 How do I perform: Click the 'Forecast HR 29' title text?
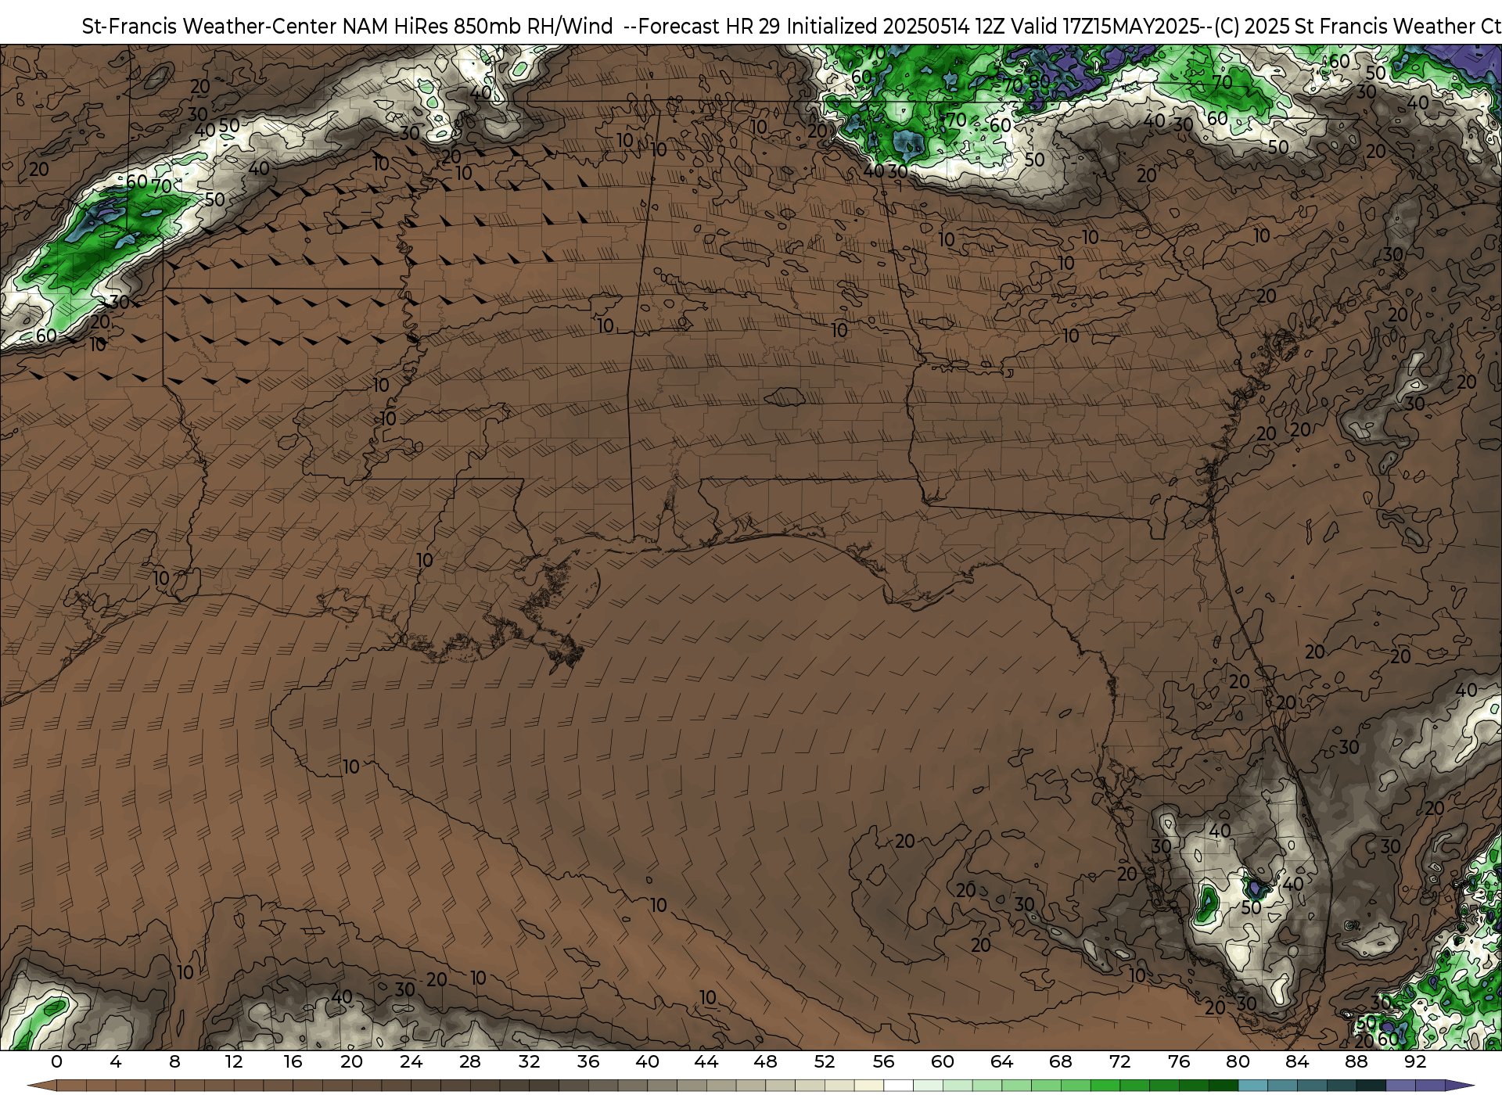pos(710,26)
